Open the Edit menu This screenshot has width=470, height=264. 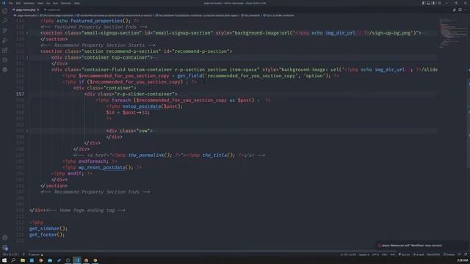click(x=18, y=3)
